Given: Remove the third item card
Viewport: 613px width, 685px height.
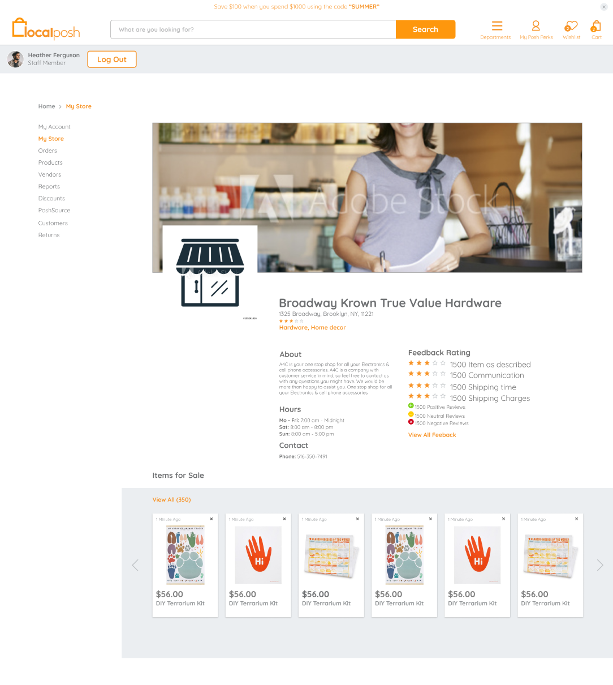Looking at the screenshot, I should tap(357, 519).
